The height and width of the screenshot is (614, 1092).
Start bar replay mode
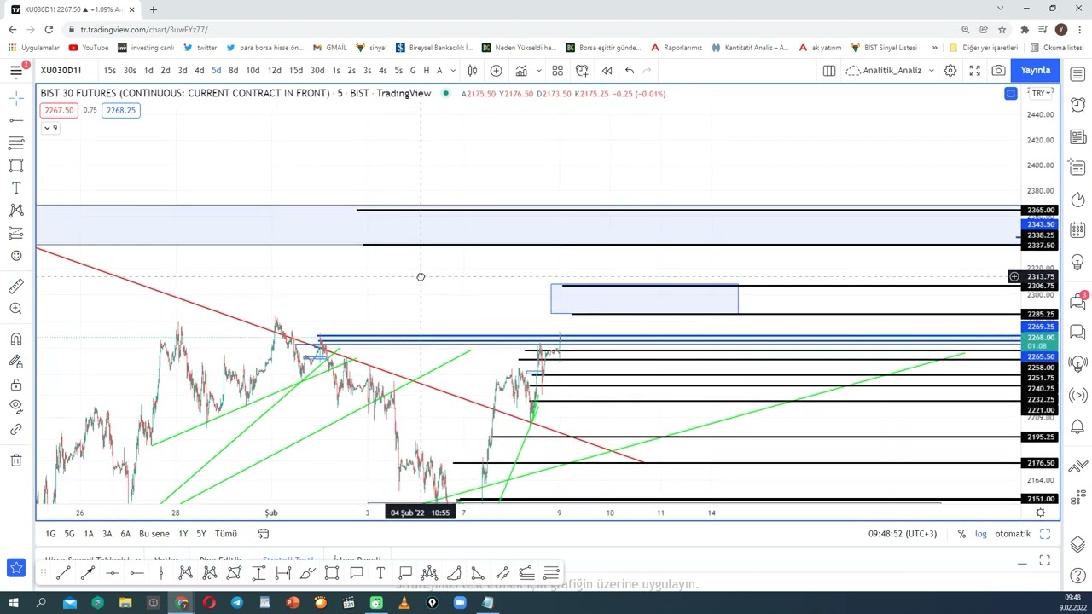tap(607, 70)
